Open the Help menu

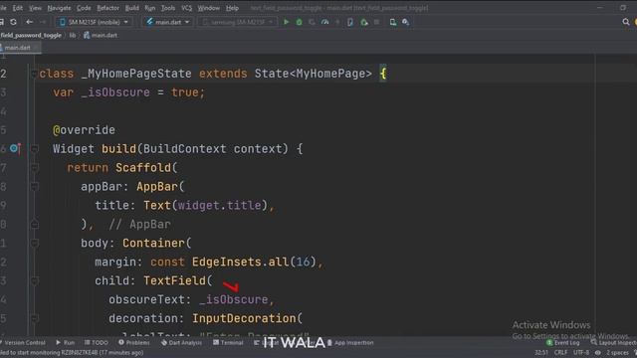(232, 8)
